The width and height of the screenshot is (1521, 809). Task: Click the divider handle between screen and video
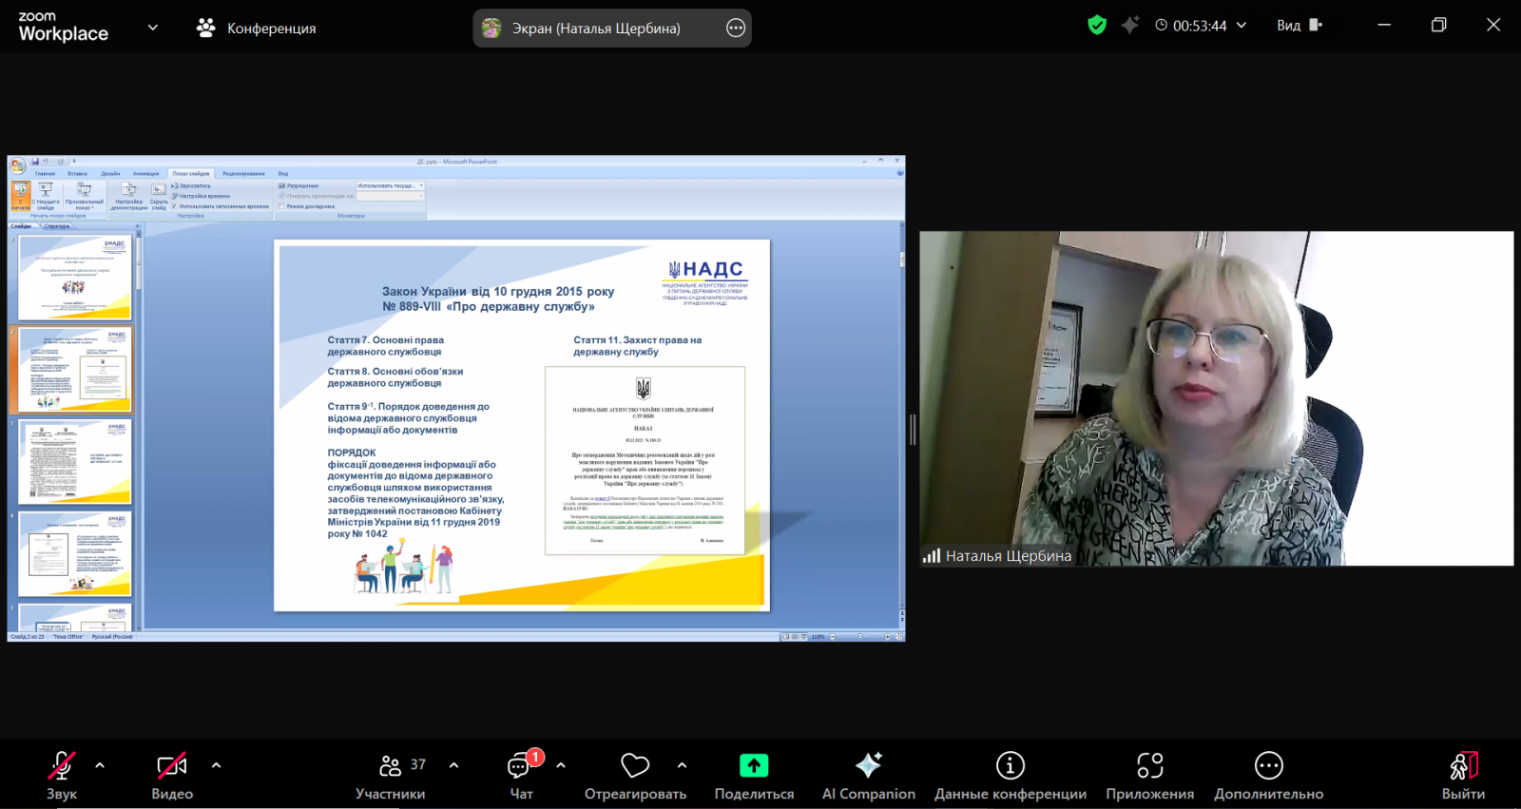point(913,430)
